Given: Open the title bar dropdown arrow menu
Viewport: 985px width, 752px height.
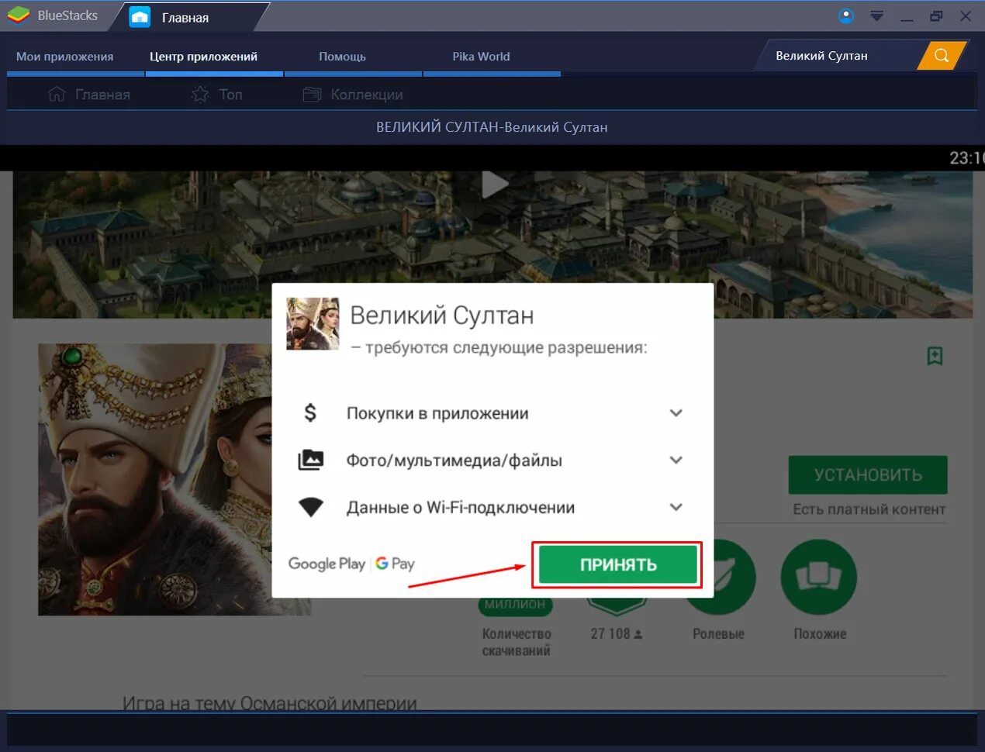Looking at the screenshot, I should coord(877,16).
